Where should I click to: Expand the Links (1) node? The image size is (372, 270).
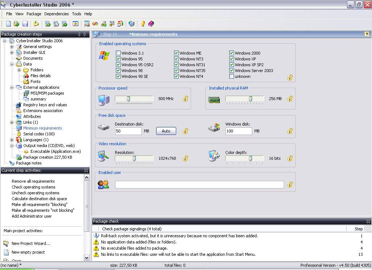(x=12, y=122)
